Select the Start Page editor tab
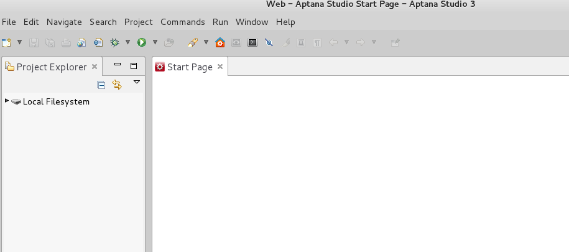The image size is (569, 252). click(x=190, y=67)
